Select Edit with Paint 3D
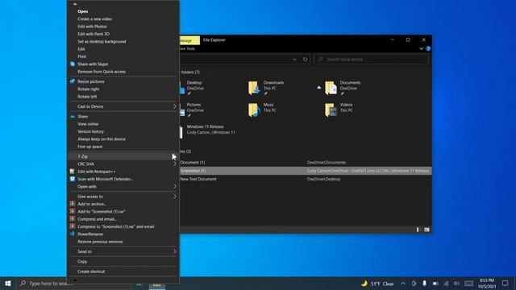 (94, 34)
